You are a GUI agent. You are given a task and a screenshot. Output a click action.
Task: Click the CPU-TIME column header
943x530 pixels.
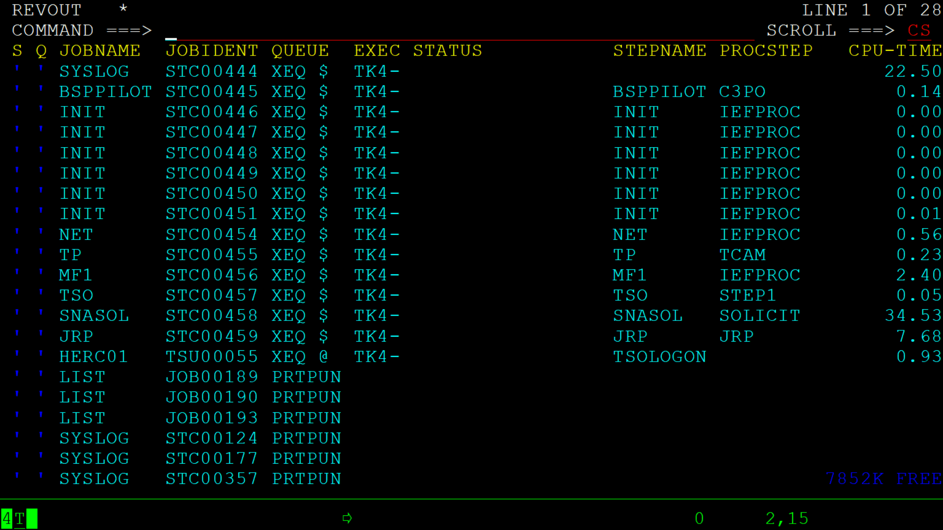(895, 51)
